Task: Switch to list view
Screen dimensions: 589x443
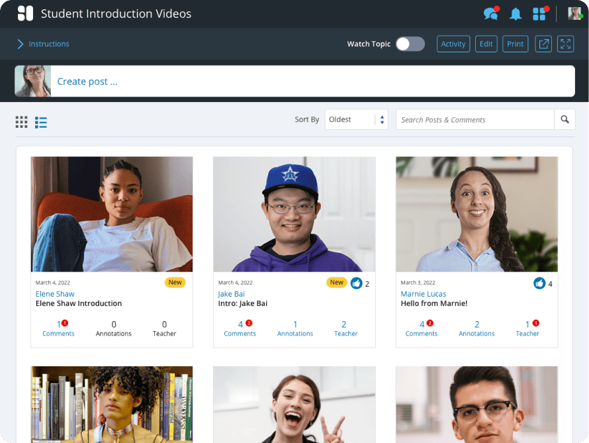Action: tap(41, 122)
